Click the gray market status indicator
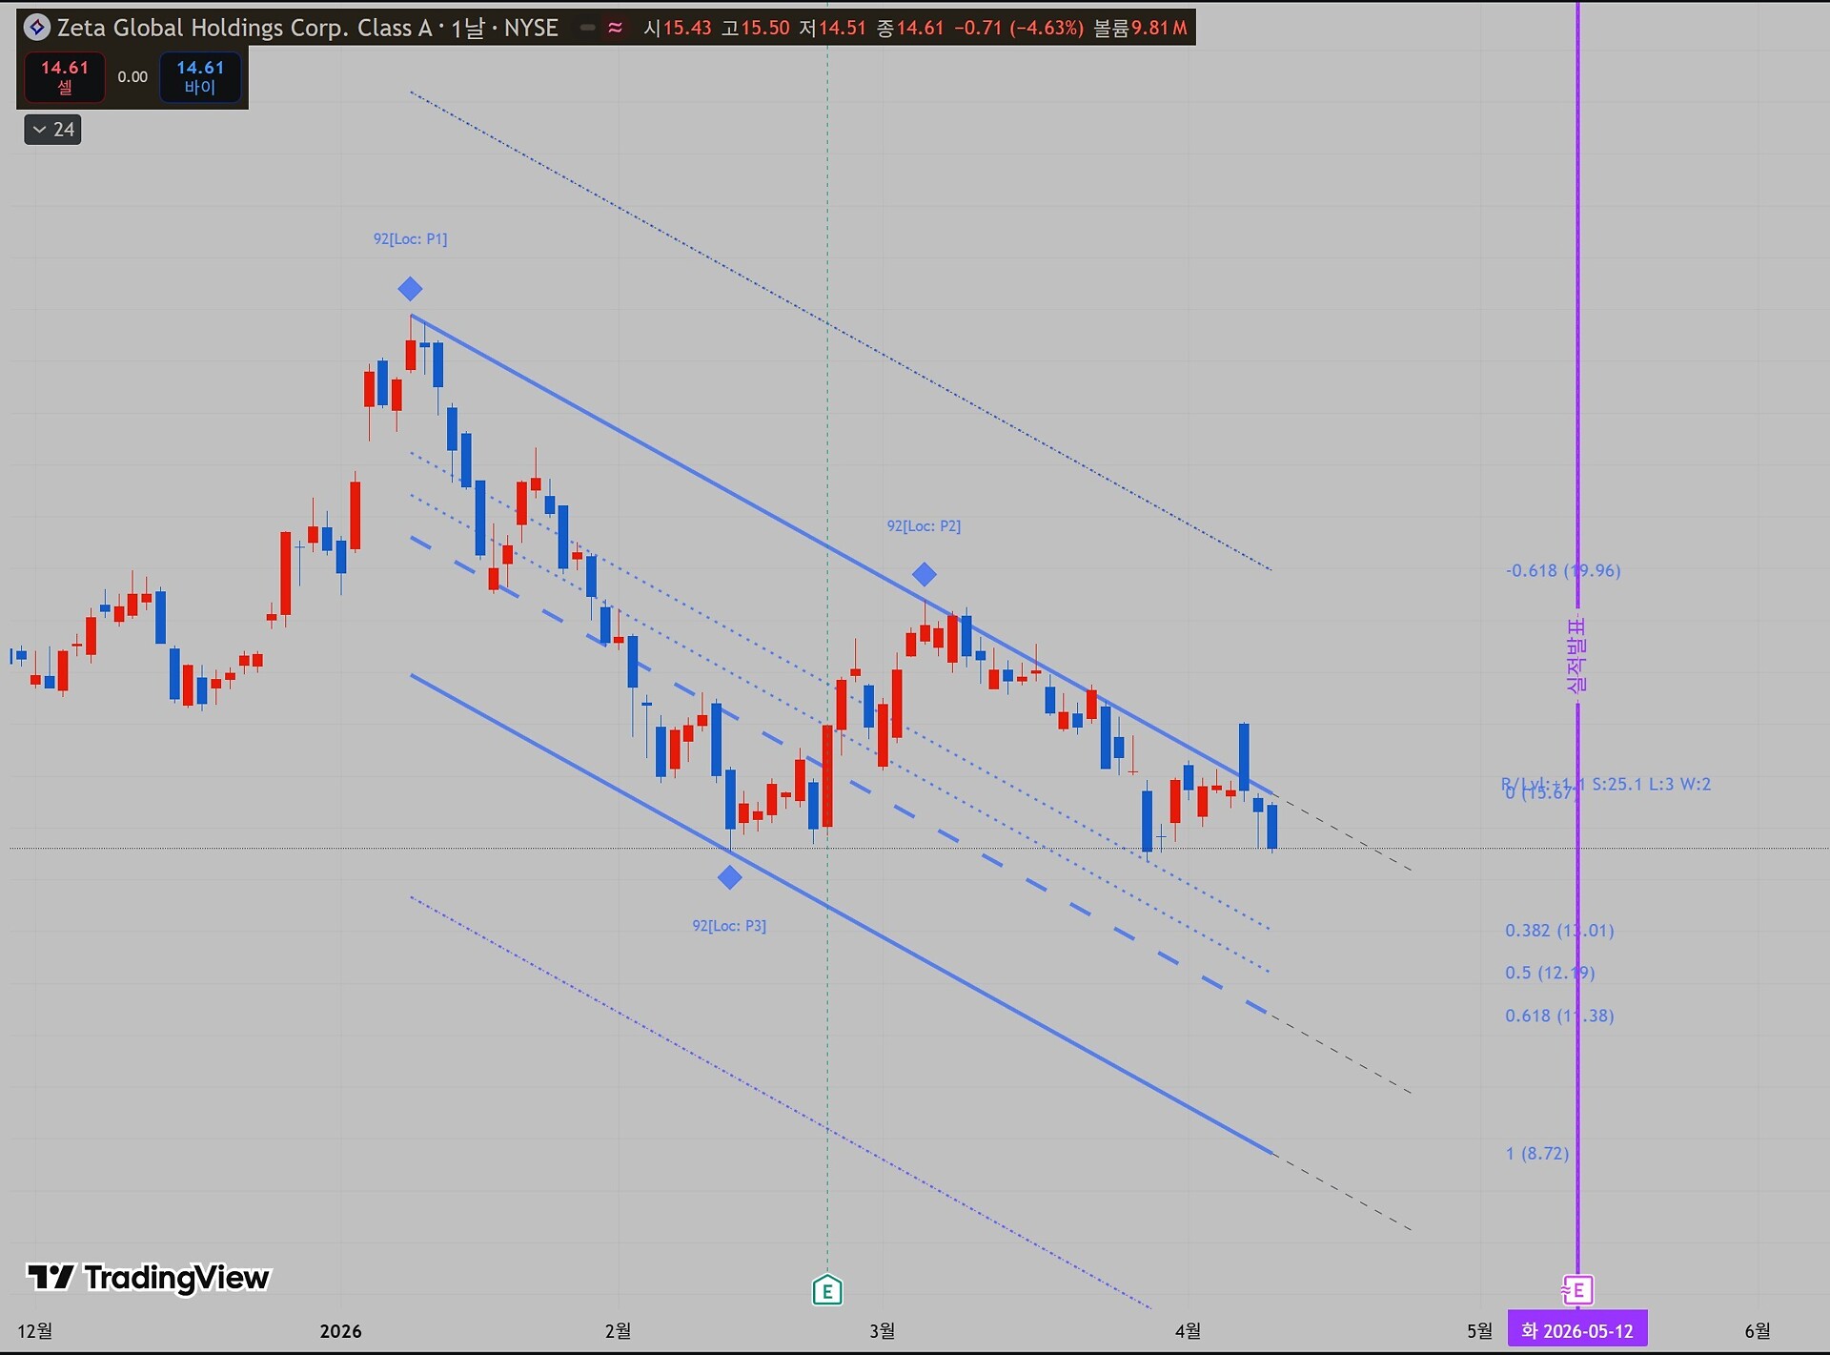Screen dimensions: 1830x1355 (x=588, y=28)
